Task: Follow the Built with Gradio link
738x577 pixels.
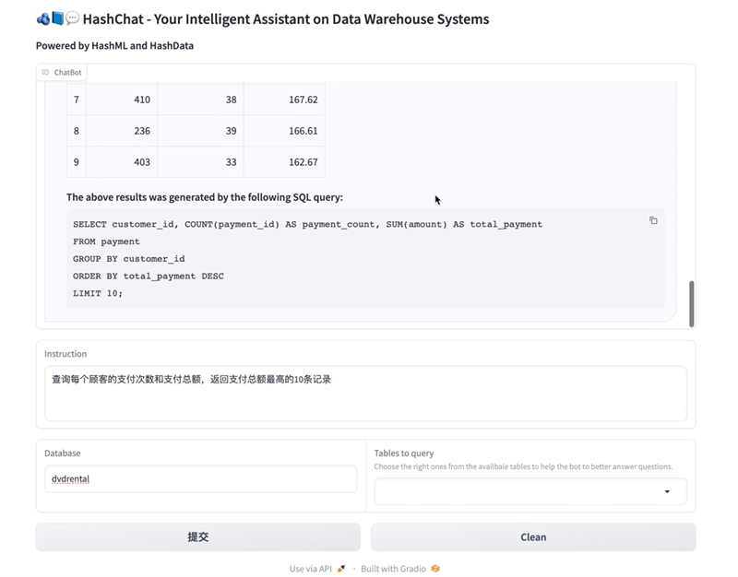Action: [393, 569]
